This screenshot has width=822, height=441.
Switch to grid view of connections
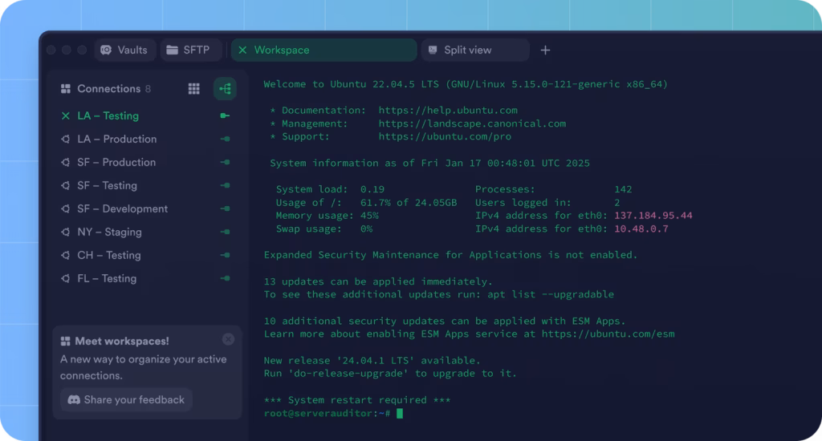pyautogui.click(x=193, y=89)
